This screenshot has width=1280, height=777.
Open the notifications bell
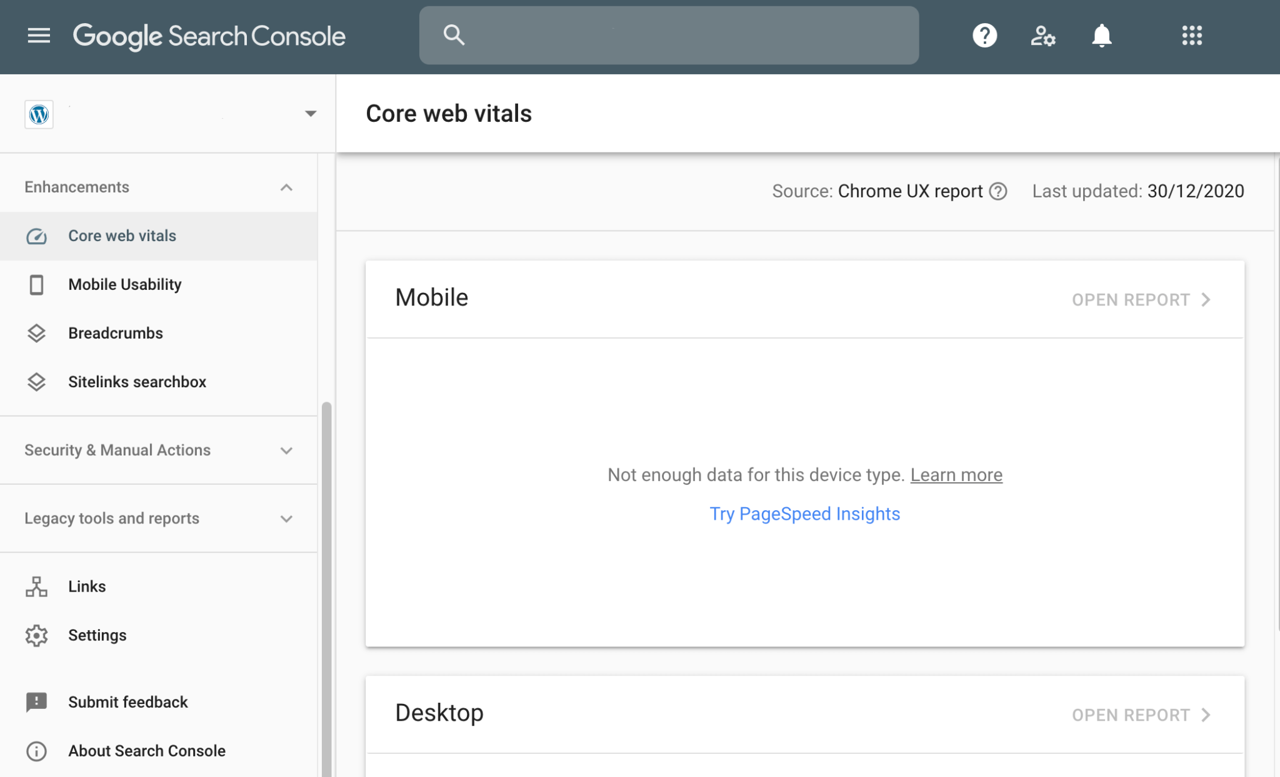(x=1101, y=36)
